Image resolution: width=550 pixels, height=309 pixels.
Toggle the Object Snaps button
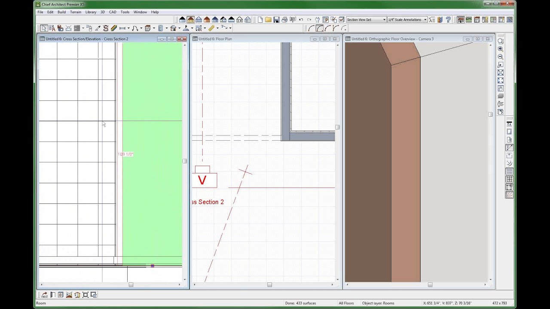(x=509, y=187)
